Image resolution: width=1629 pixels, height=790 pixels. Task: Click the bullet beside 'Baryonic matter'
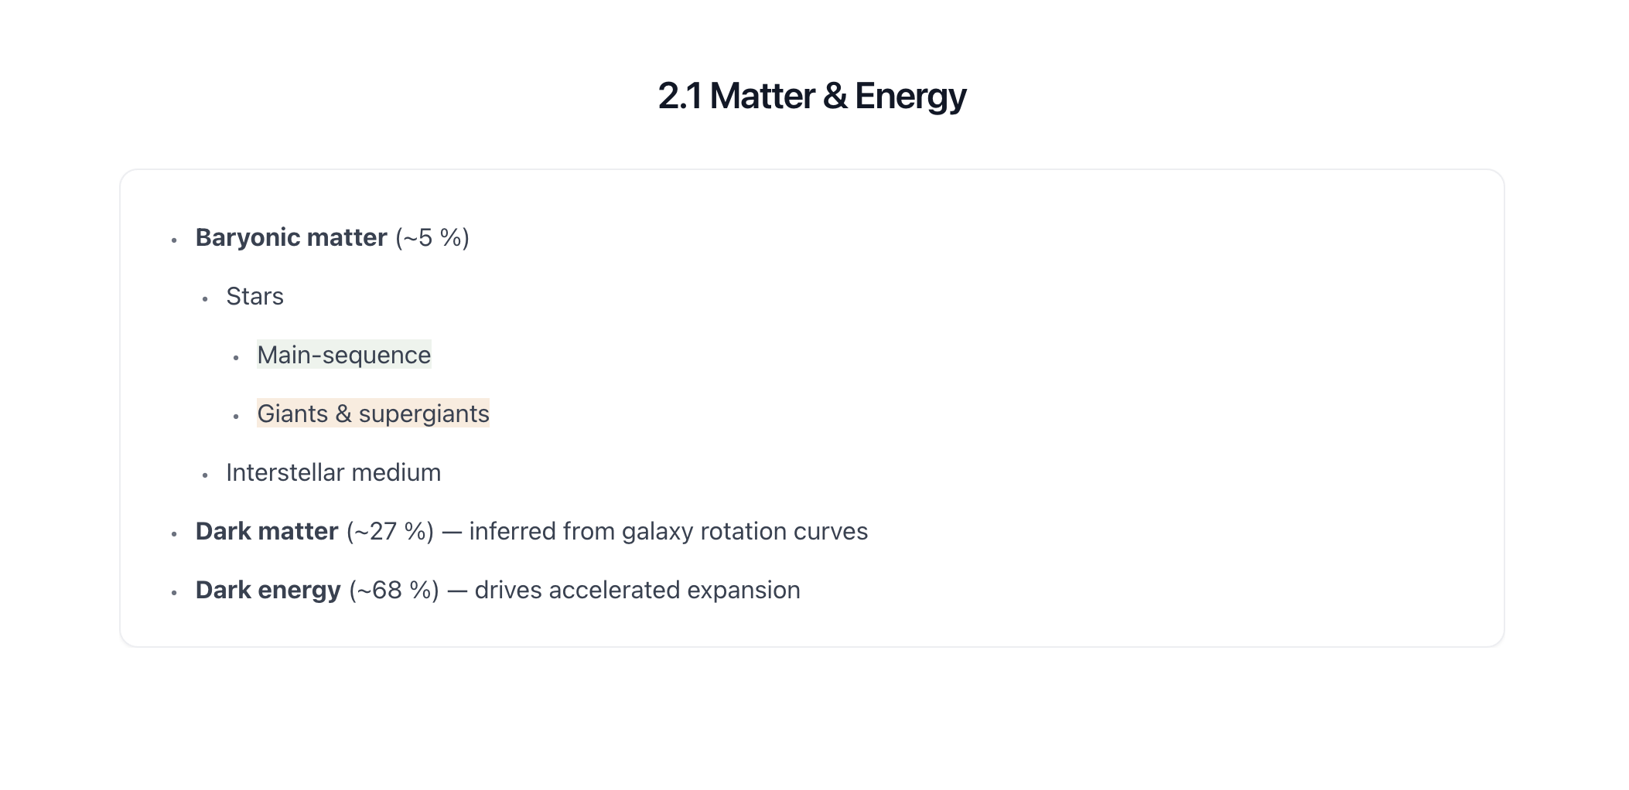pos(174,240)
